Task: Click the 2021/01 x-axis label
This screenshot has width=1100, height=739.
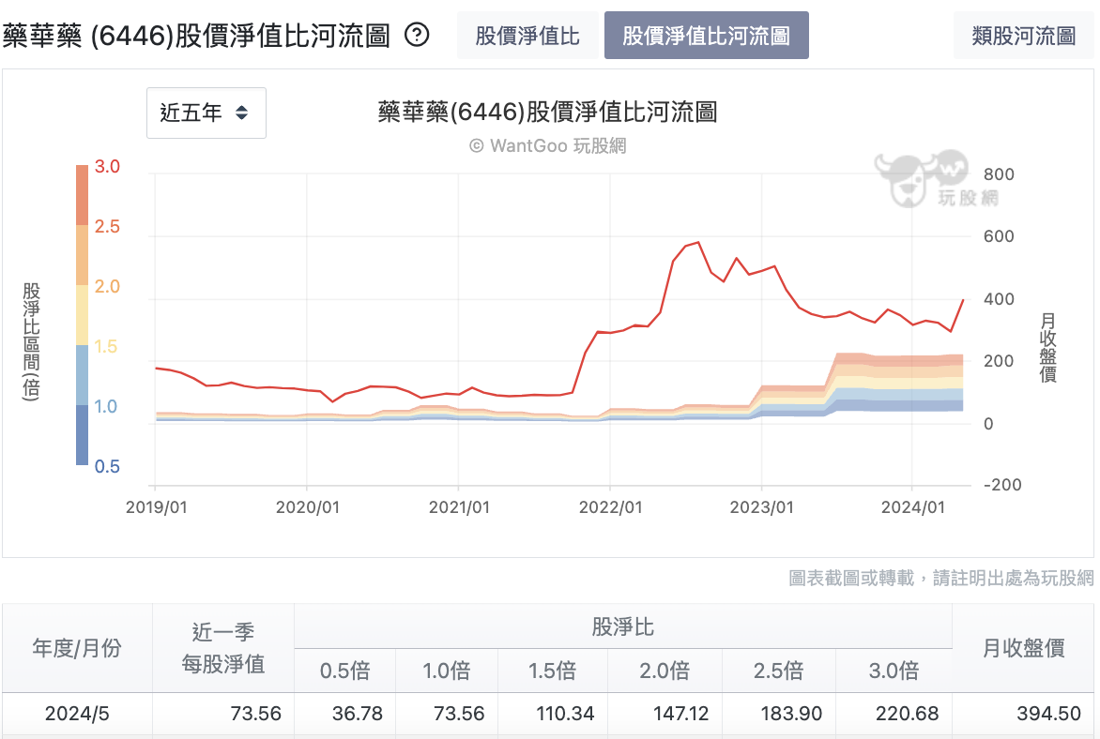Action: tap(460, 507)
